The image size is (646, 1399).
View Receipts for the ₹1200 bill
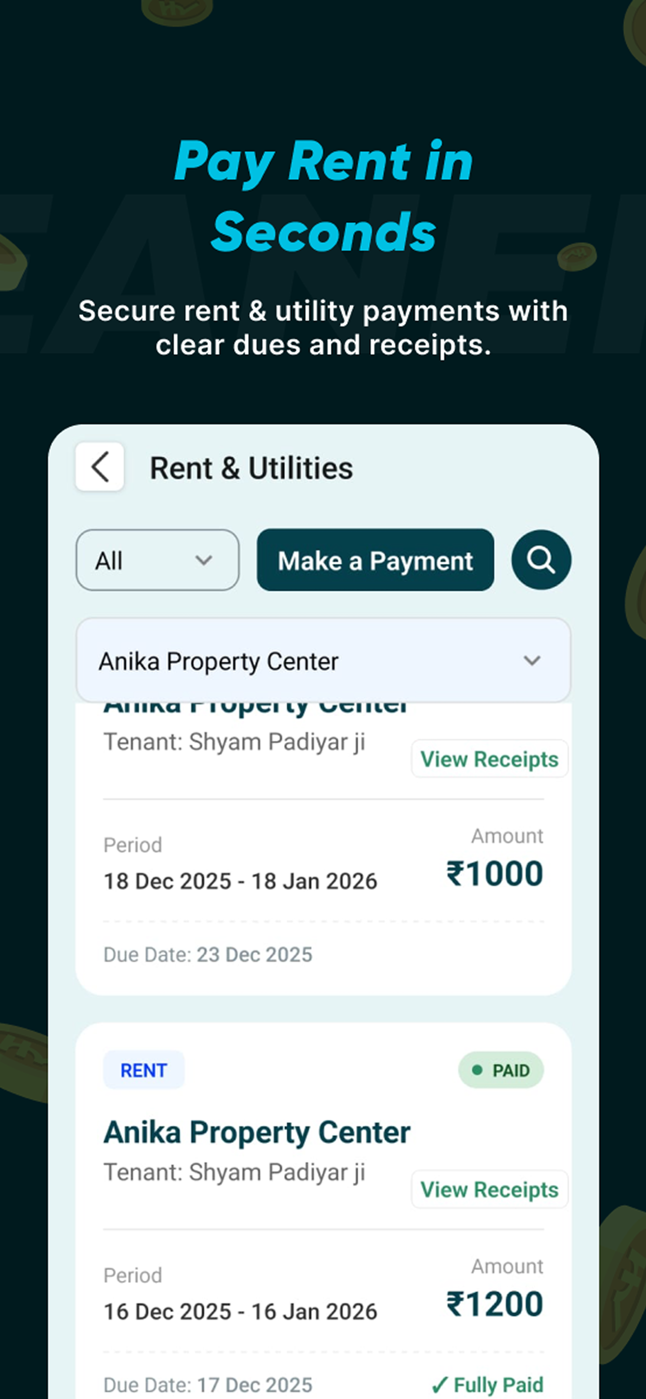click(489, 1189)
